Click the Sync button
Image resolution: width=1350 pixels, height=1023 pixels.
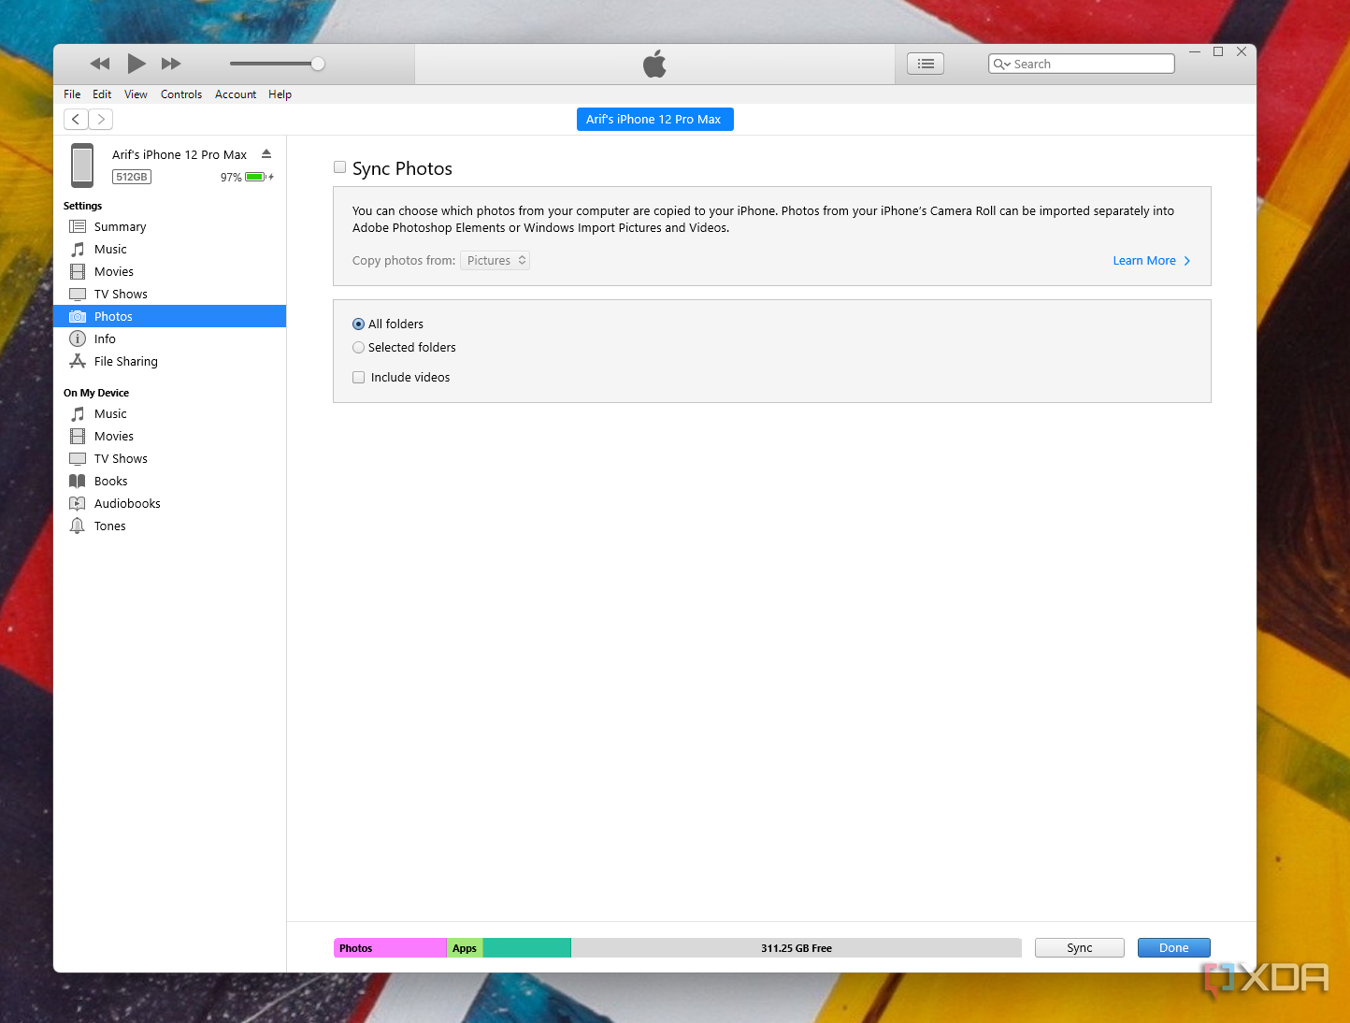coord(1080,948)
